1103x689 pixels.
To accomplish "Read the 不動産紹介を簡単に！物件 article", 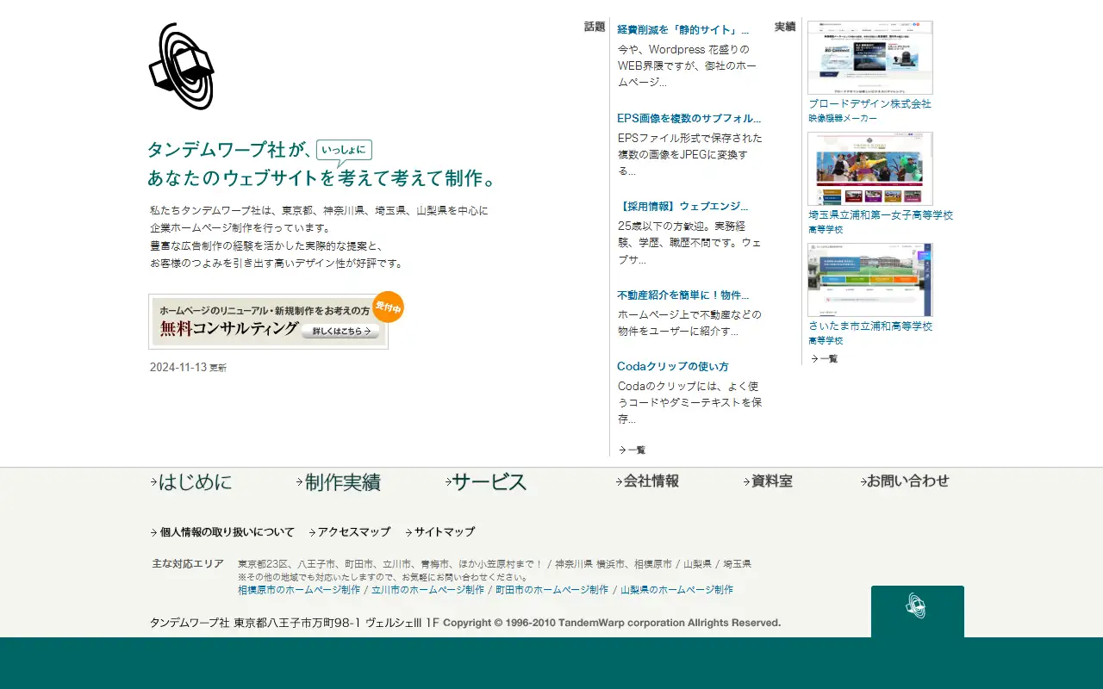I will (683, 295).
